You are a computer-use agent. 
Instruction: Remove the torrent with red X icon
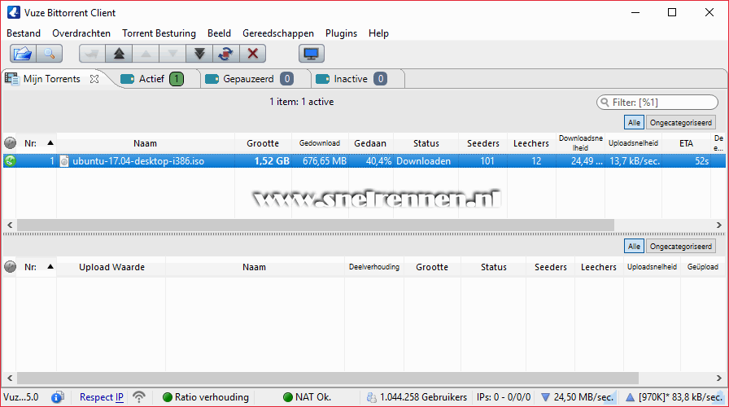point(253,54)
